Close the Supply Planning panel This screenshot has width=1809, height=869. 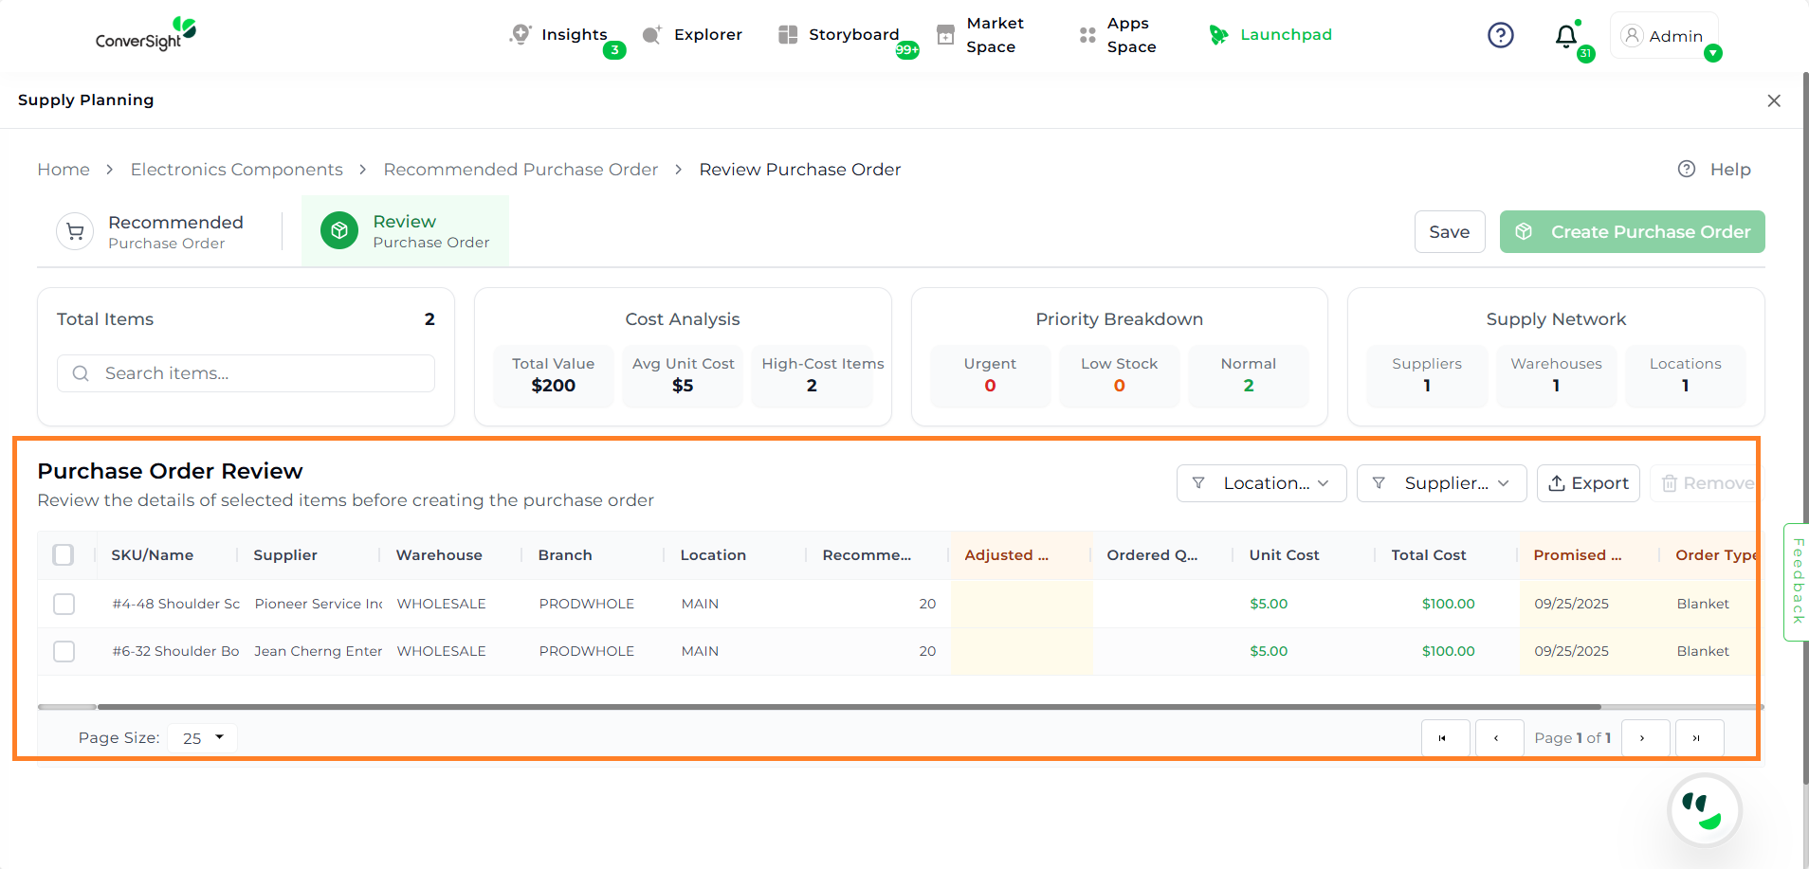[1773, 100]
